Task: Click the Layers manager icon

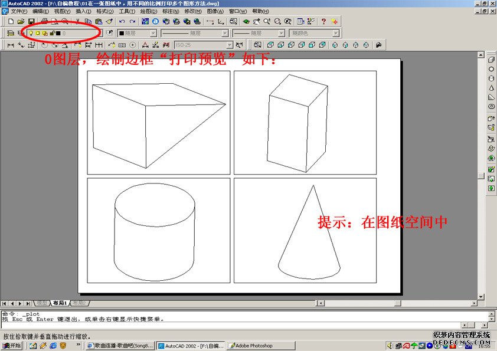Action: point(11,33)
